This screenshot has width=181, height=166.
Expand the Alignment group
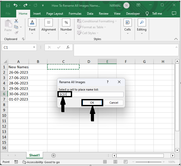[49, 27]
